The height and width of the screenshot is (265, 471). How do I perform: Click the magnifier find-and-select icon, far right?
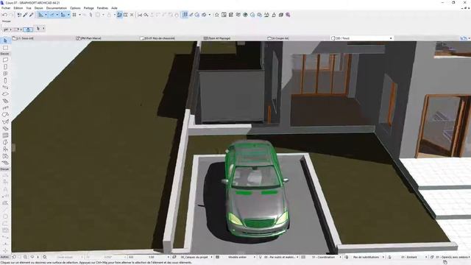288,15
